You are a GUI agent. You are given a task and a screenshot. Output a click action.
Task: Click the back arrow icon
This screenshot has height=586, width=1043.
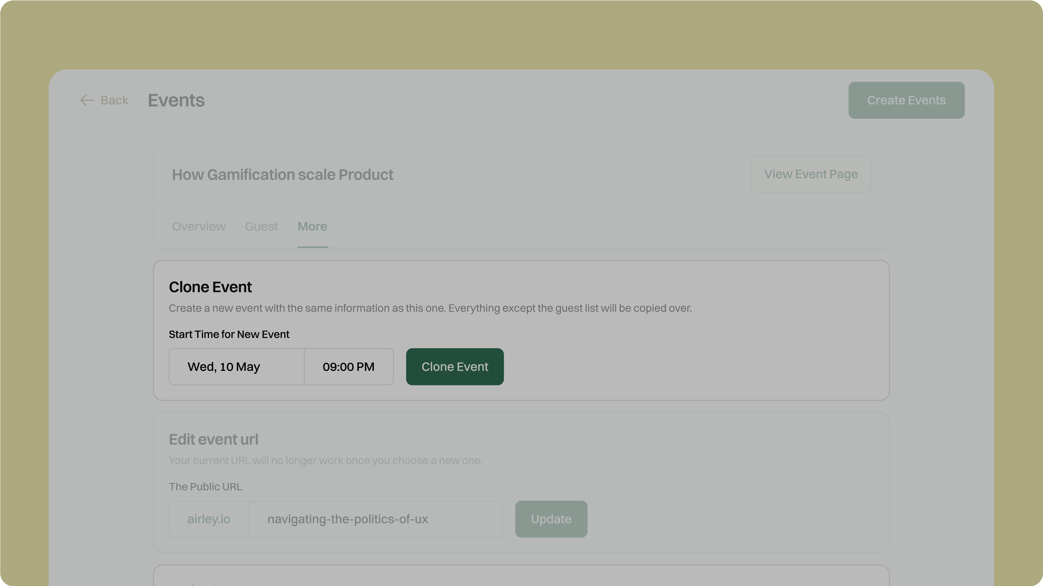coord(87,100)
